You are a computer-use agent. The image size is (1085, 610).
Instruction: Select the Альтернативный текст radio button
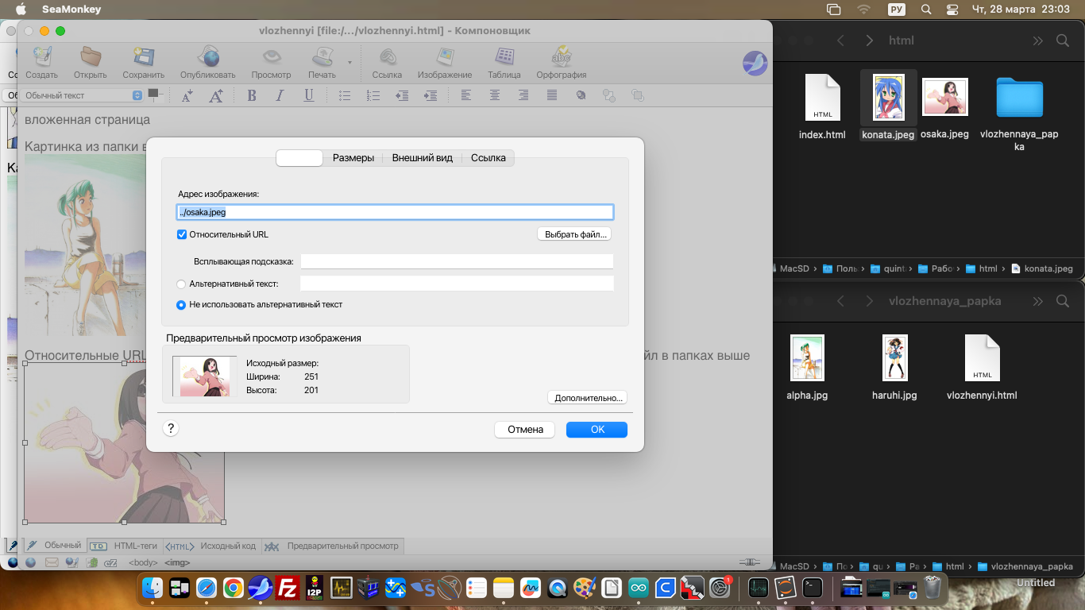click(x=181, y=284)
